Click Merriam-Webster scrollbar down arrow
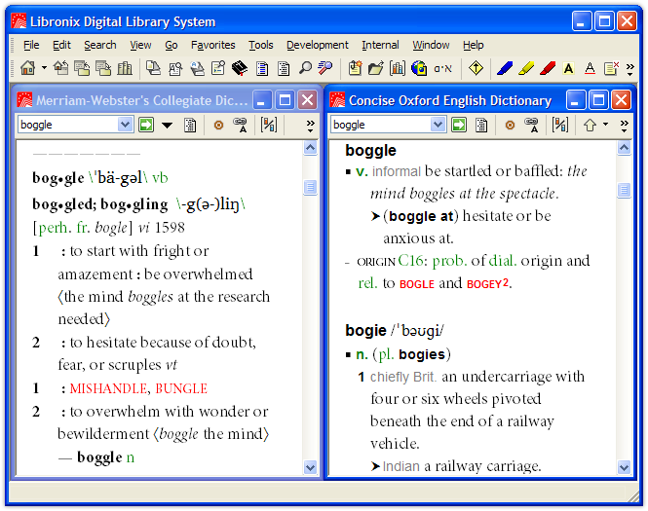This screenshot has height=511, width=648. click(310, 467)
